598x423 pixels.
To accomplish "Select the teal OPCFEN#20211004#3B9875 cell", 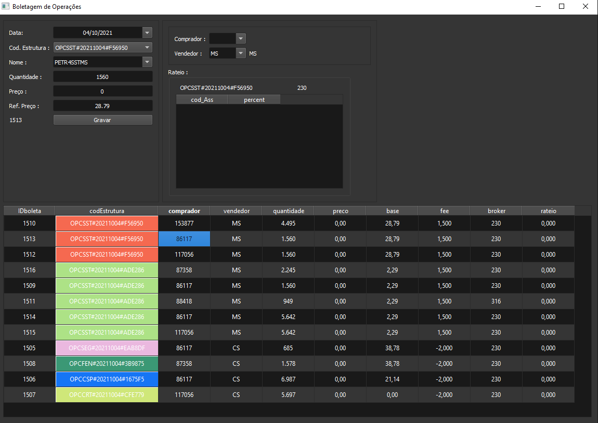I will [x=107, y=364].
